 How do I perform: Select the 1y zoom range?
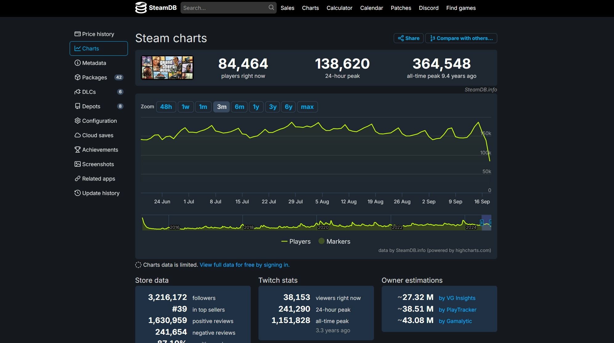click(x=256, y=107)
